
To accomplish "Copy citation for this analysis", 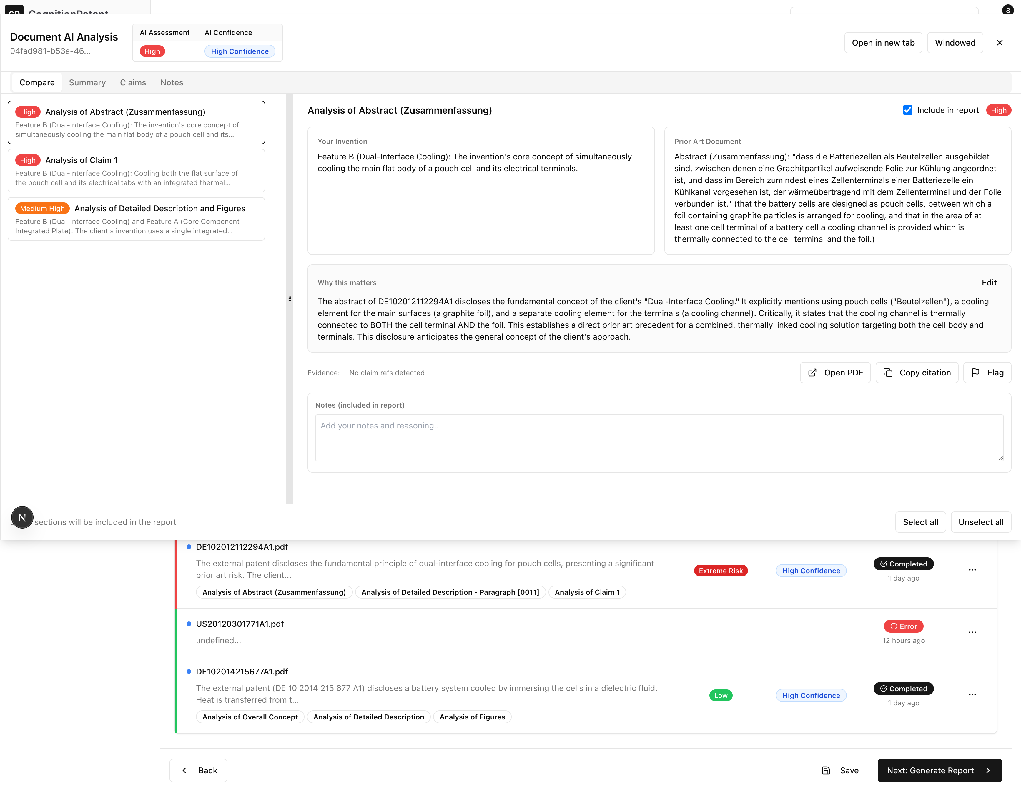I will click(x=917, y=372).
